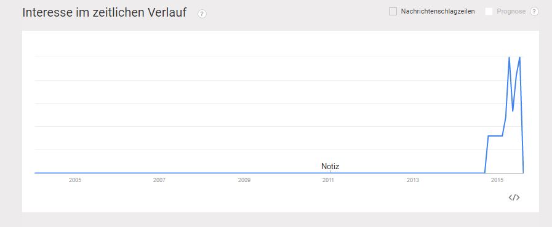Click the dip between the two peaks
This screenshot has width=552, height=227.
(513, 111)
